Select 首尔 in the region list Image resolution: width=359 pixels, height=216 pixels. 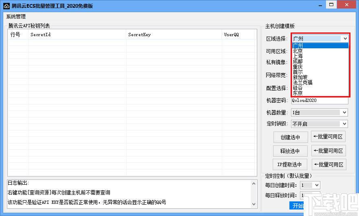320,72
